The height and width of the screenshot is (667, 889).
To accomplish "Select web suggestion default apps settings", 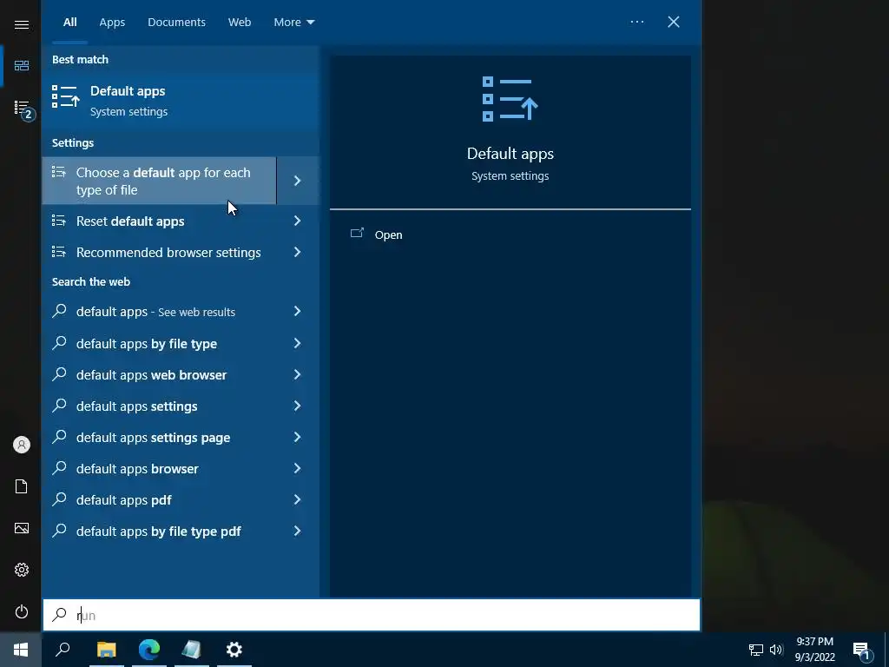I will point(160,406).
